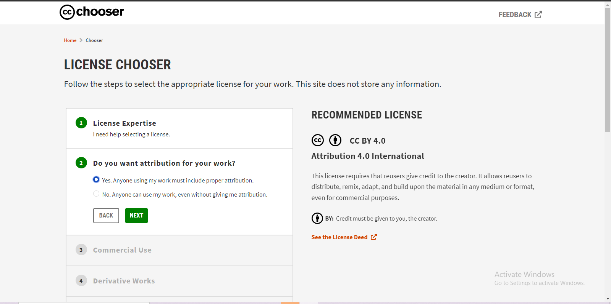
Task: Click the Attribution 4.0 International heading
Action: click(368, 156)
